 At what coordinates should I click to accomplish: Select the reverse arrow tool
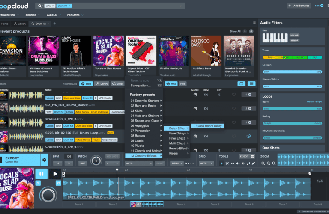pos(243,163)
